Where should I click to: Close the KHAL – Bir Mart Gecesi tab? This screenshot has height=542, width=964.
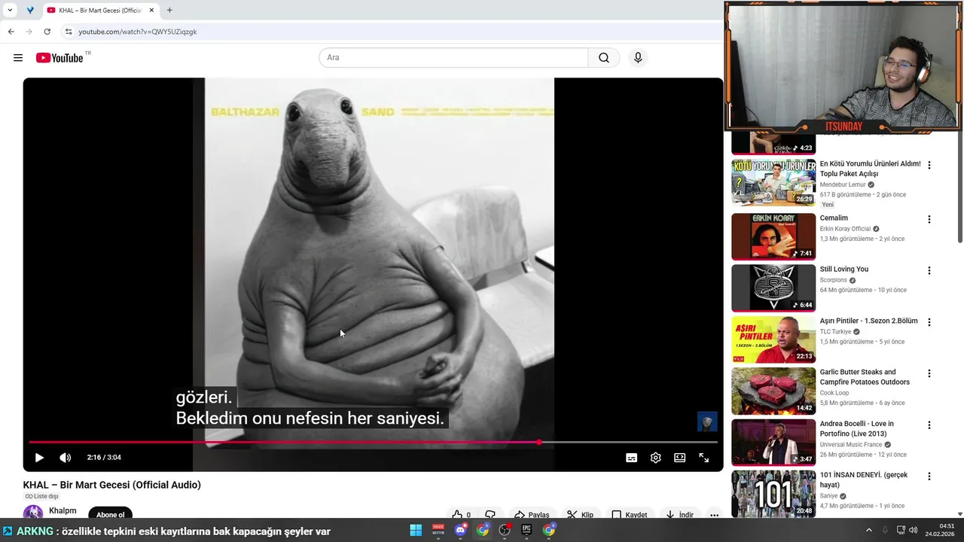pyautogui.click(x=151, y=11)
